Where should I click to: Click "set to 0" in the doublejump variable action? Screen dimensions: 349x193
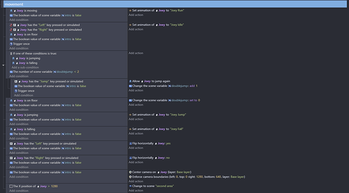click(195, 100)
